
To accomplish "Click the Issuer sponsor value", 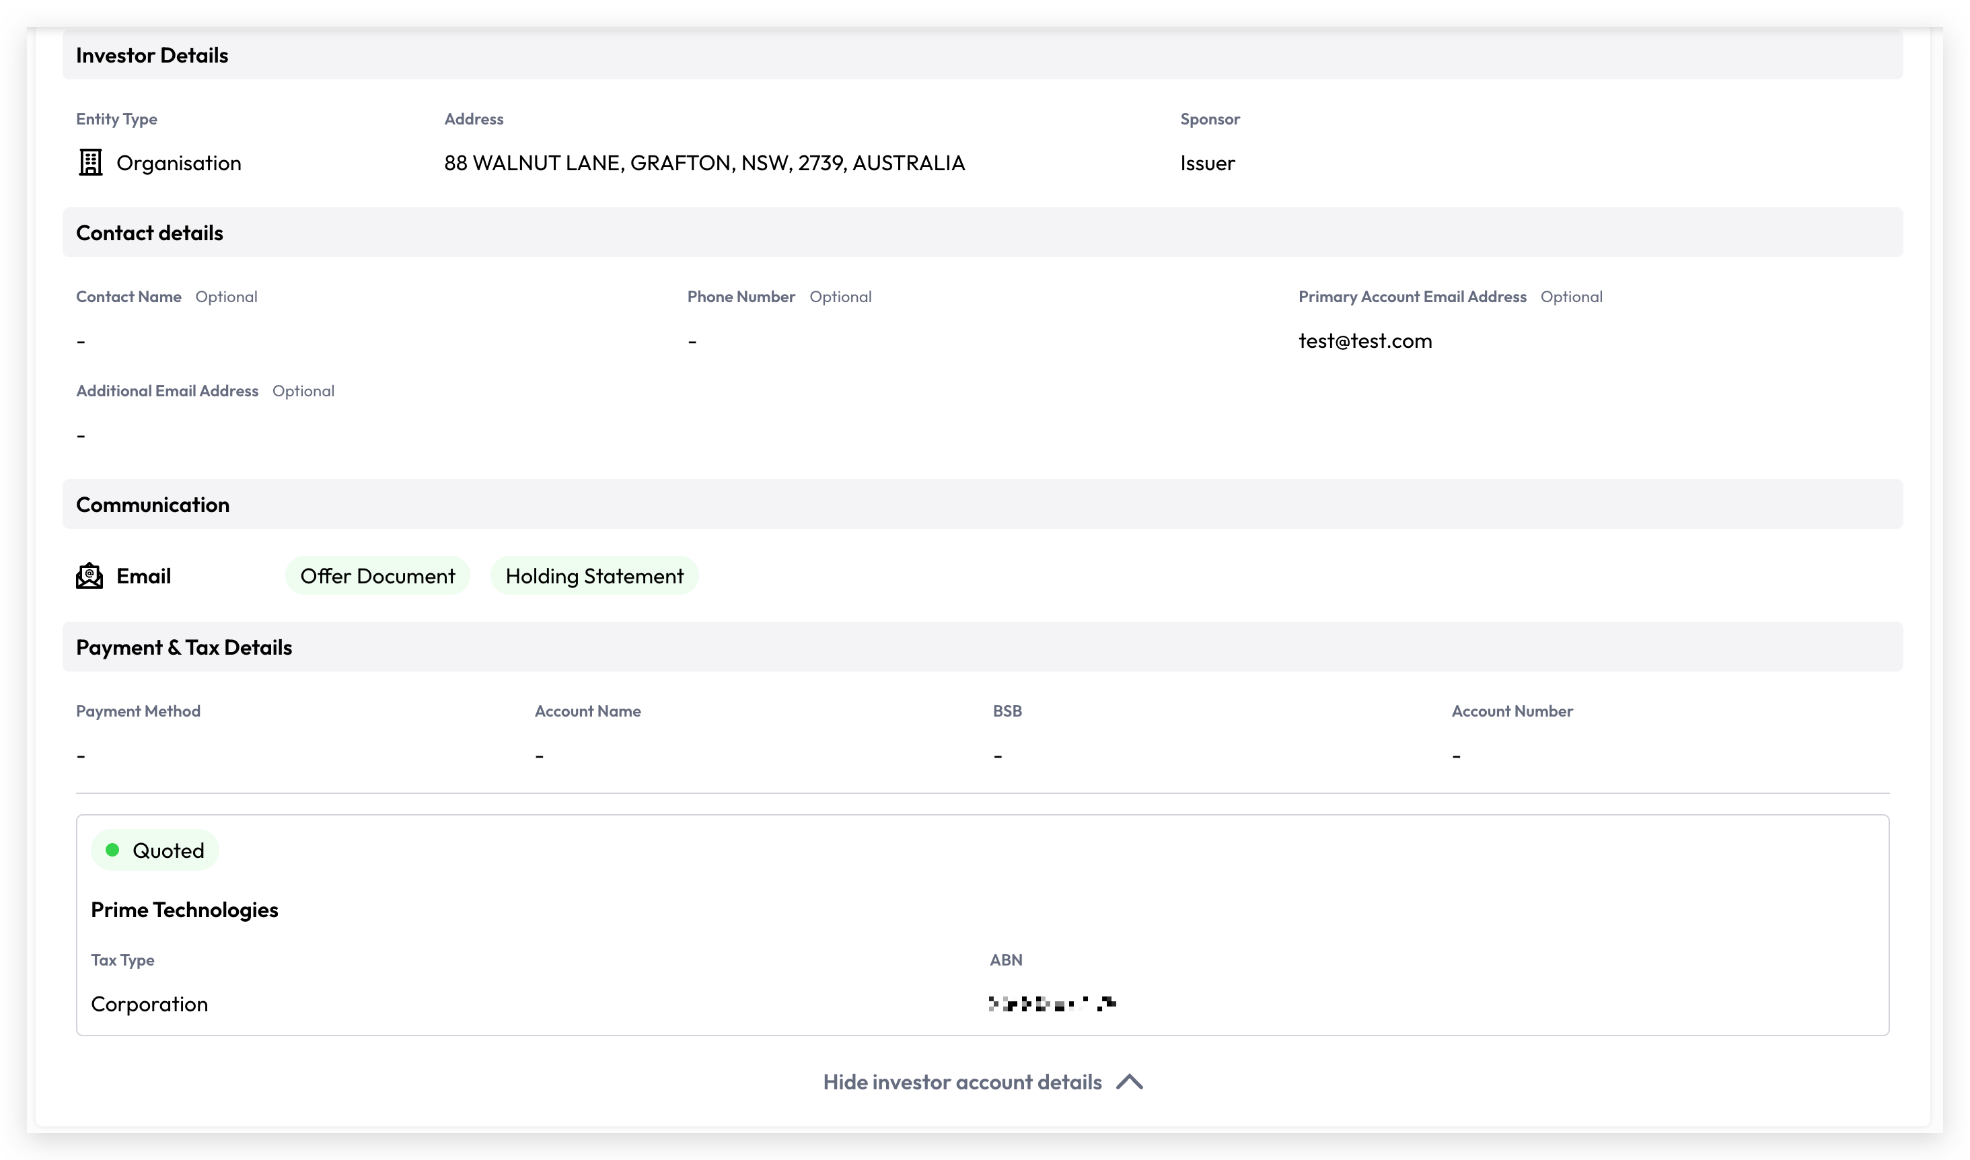I will point(1208,163).
